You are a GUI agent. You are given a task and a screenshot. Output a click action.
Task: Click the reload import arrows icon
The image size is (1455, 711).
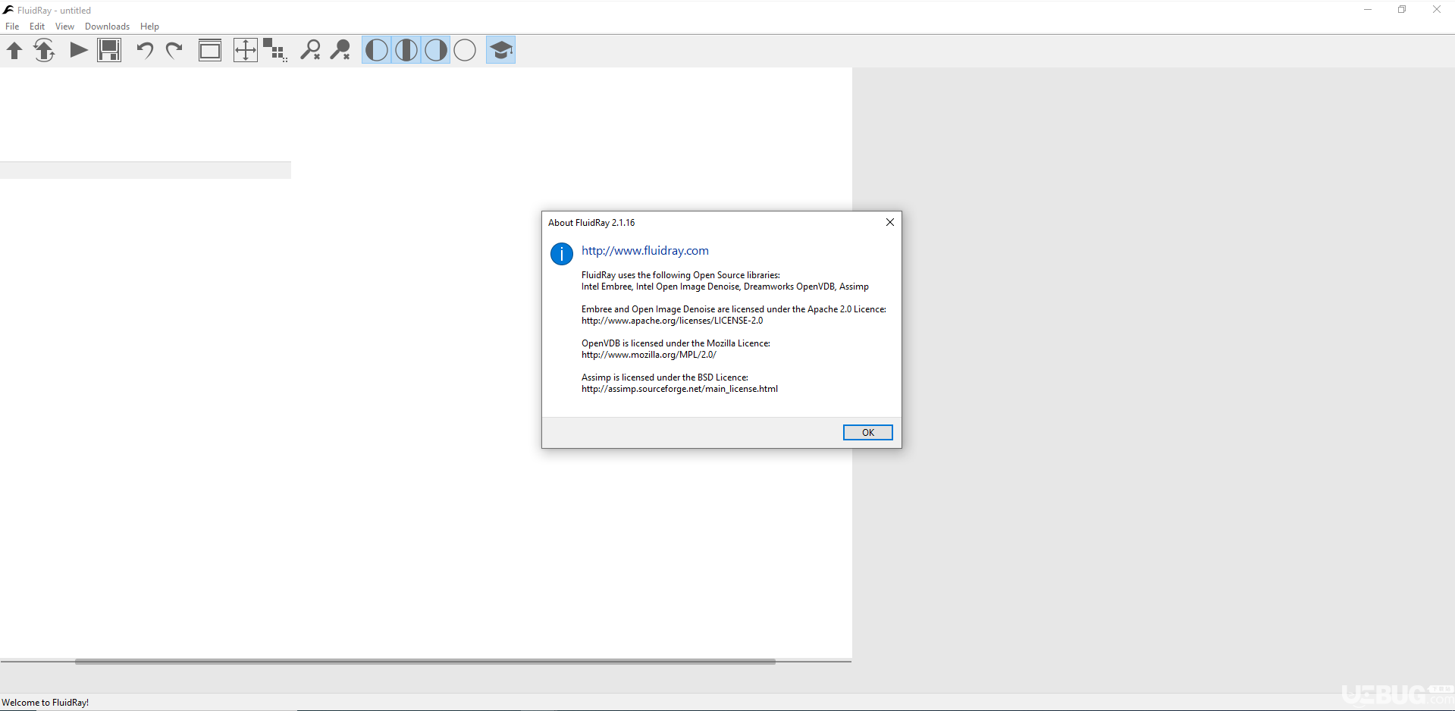click(x=44, y=51)
